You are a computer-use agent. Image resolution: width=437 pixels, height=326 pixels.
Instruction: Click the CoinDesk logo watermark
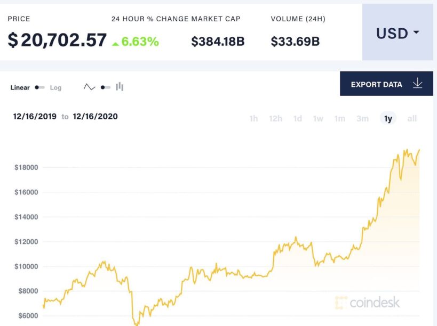coord(368,303)
